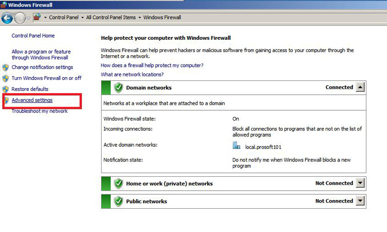Screen dimensions: 387x232
Task: Open Restore defaults link
Action: click(x=30, y=89)
